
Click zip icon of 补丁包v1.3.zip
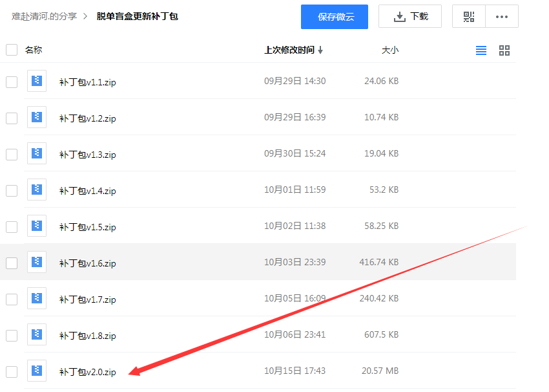[x=37, y=153]
